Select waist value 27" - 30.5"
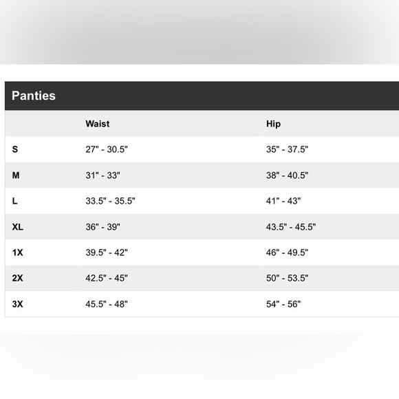 click(107, 149)
